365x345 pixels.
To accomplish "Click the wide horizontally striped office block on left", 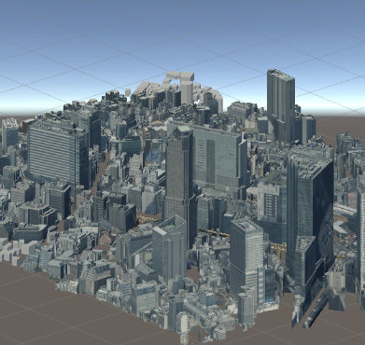I will point(55,153).
